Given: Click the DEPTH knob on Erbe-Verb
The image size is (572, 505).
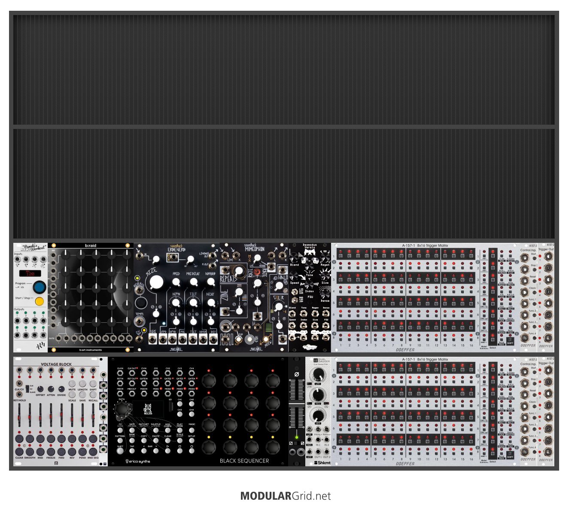Looking at the screenshot, I should click(176, 303).
